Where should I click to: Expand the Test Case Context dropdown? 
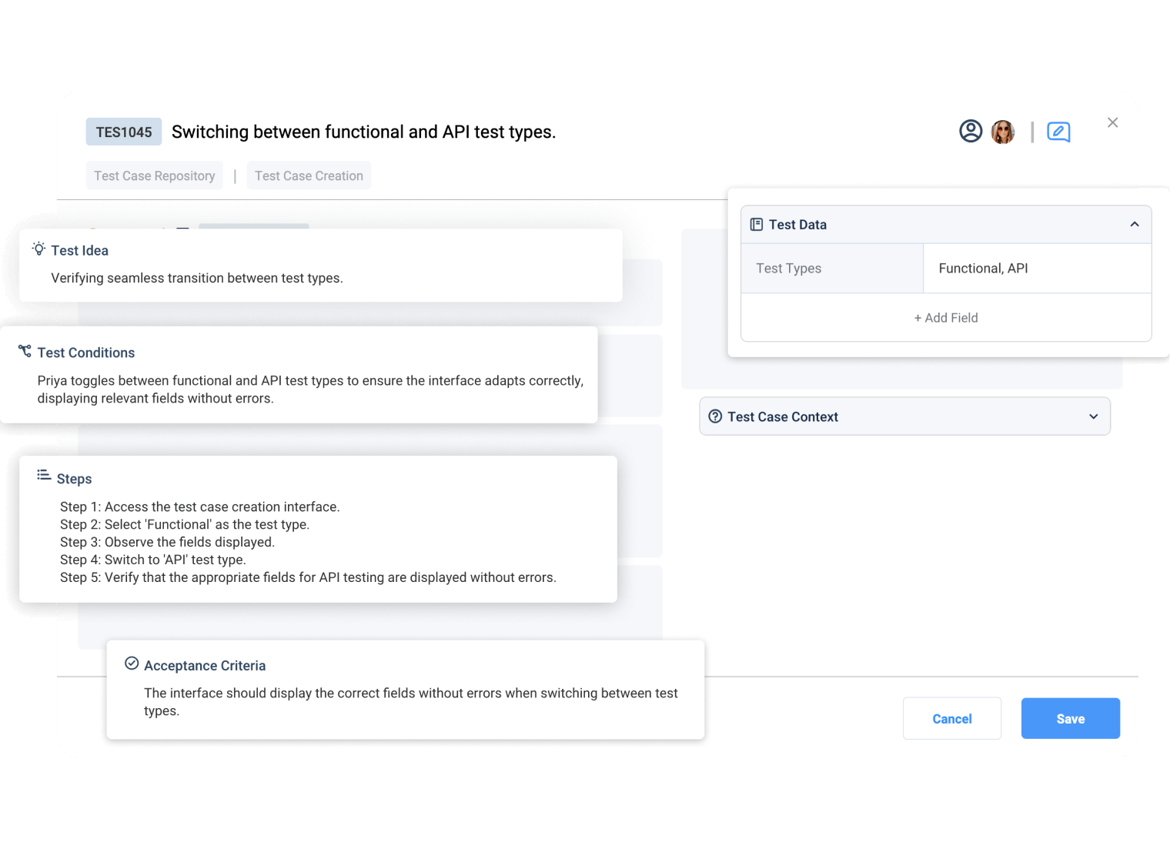[x=1094, y=416]
